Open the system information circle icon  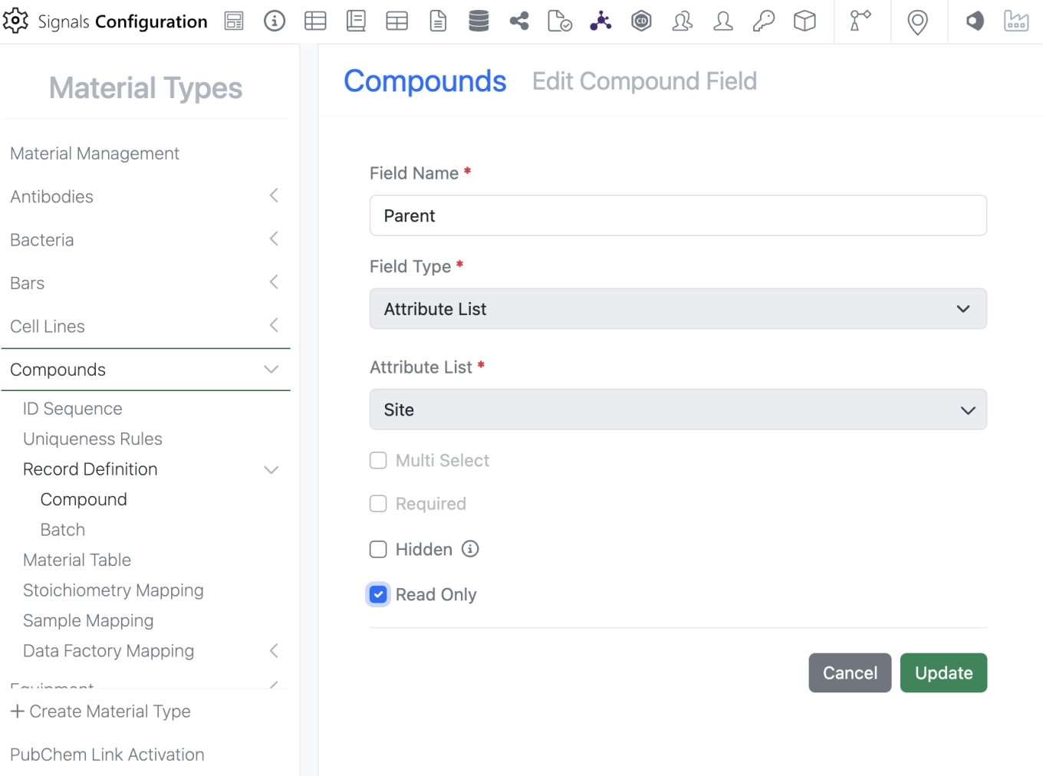click(x=275, y=21)
